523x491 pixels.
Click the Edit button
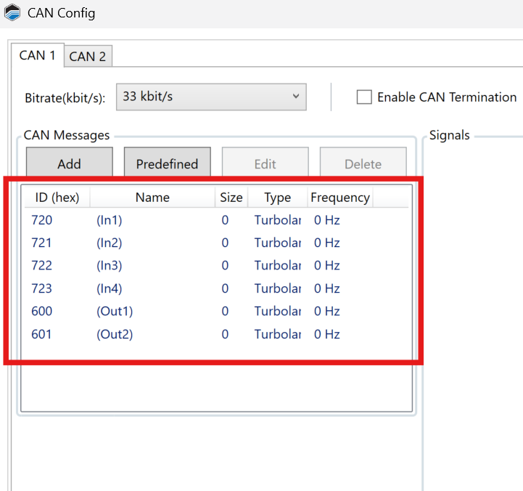pos(265,163)
